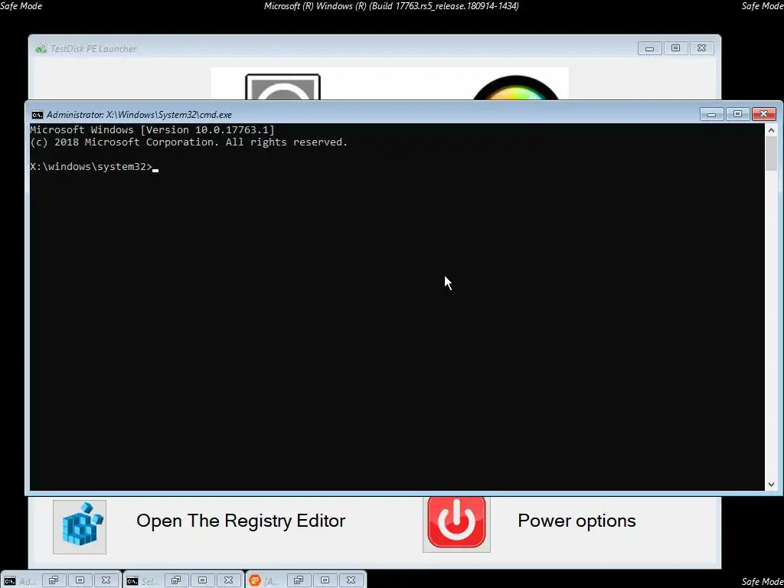Click the 'TestDisk PE Launcher' title text
The height and width of the screenshot is (588, 784).
(93, 48)
